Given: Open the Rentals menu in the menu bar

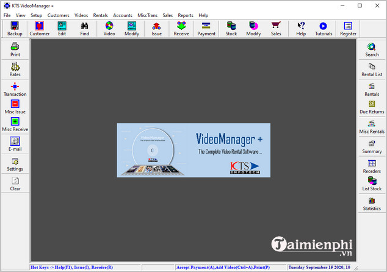Looking at the screenshot, I should click(x=101, y=15).
